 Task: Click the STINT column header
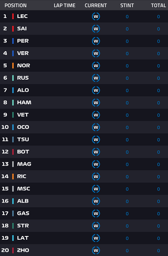pyautogui.click(x=127, y=5)
